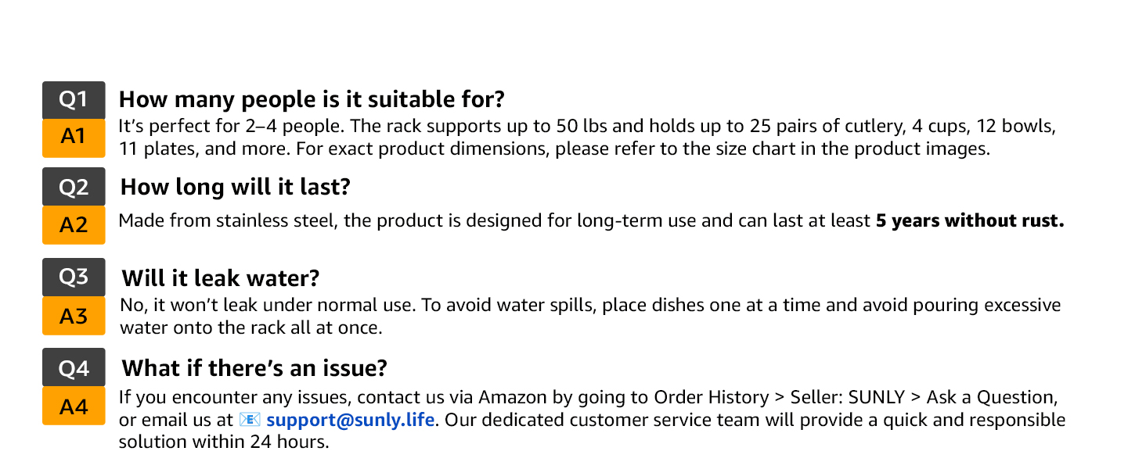Click the bold "5 years without rust." text

[970, 221]
